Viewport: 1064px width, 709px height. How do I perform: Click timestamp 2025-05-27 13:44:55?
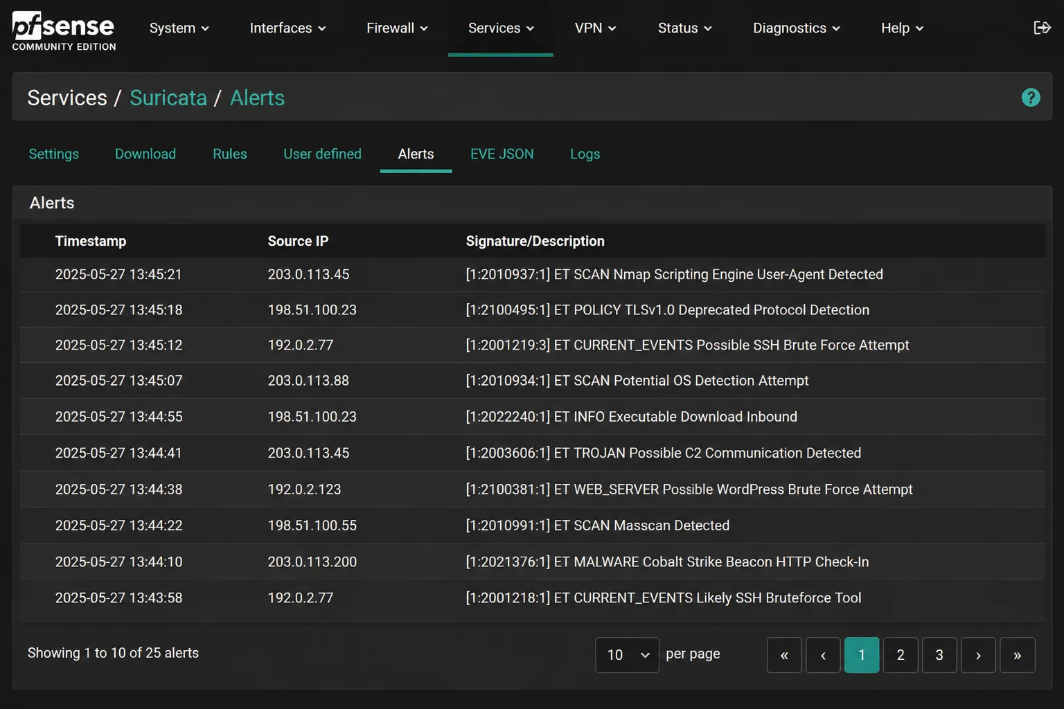pos(118,417)
